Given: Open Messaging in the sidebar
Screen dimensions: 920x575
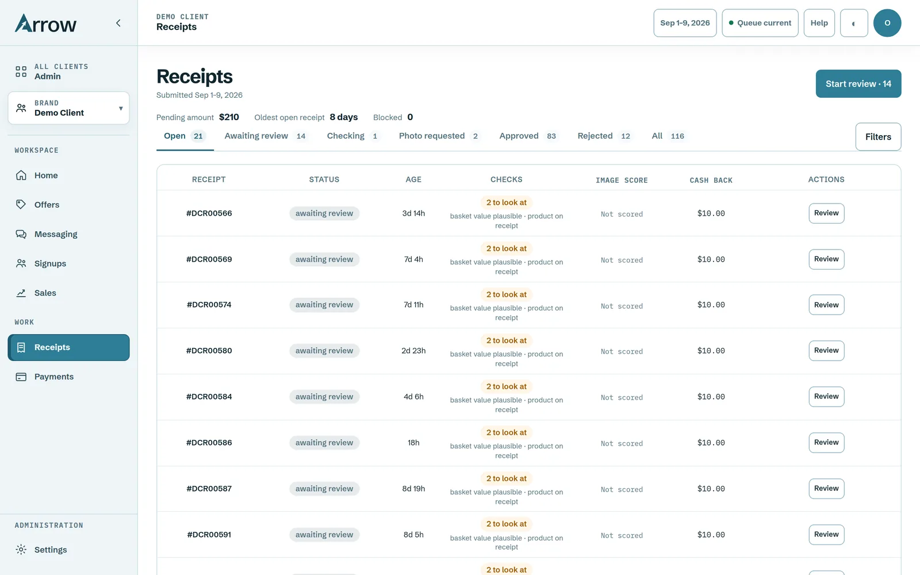Looking at the screenshot, I should (68, 234).
